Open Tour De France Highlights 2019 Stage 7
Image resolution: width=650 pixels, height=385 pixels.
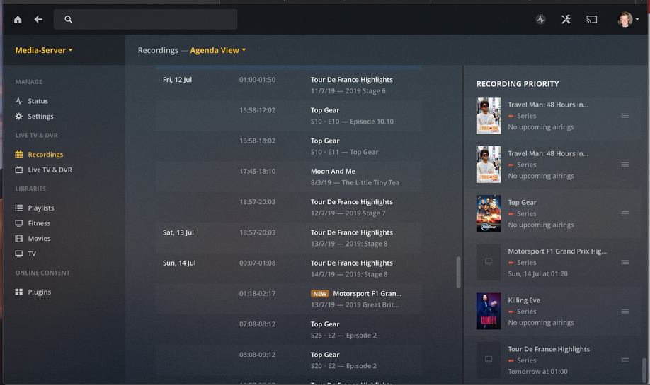pyautogui.click(x=289, y=208)
